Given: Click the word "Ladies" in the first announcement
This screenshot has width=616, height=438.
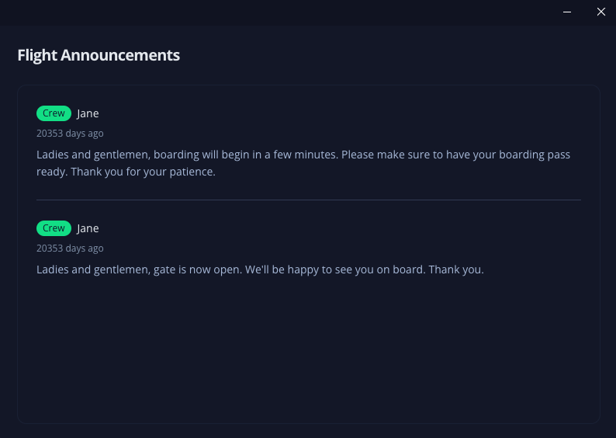Looking at the screenshot, I should tap(53, 155).
